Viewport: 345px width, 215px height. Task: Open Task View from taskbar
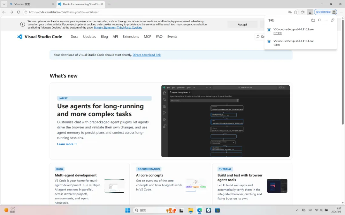point(181,210)
